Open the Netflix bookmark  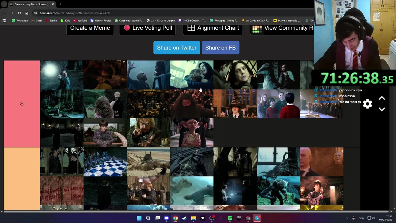coord(51,20)
